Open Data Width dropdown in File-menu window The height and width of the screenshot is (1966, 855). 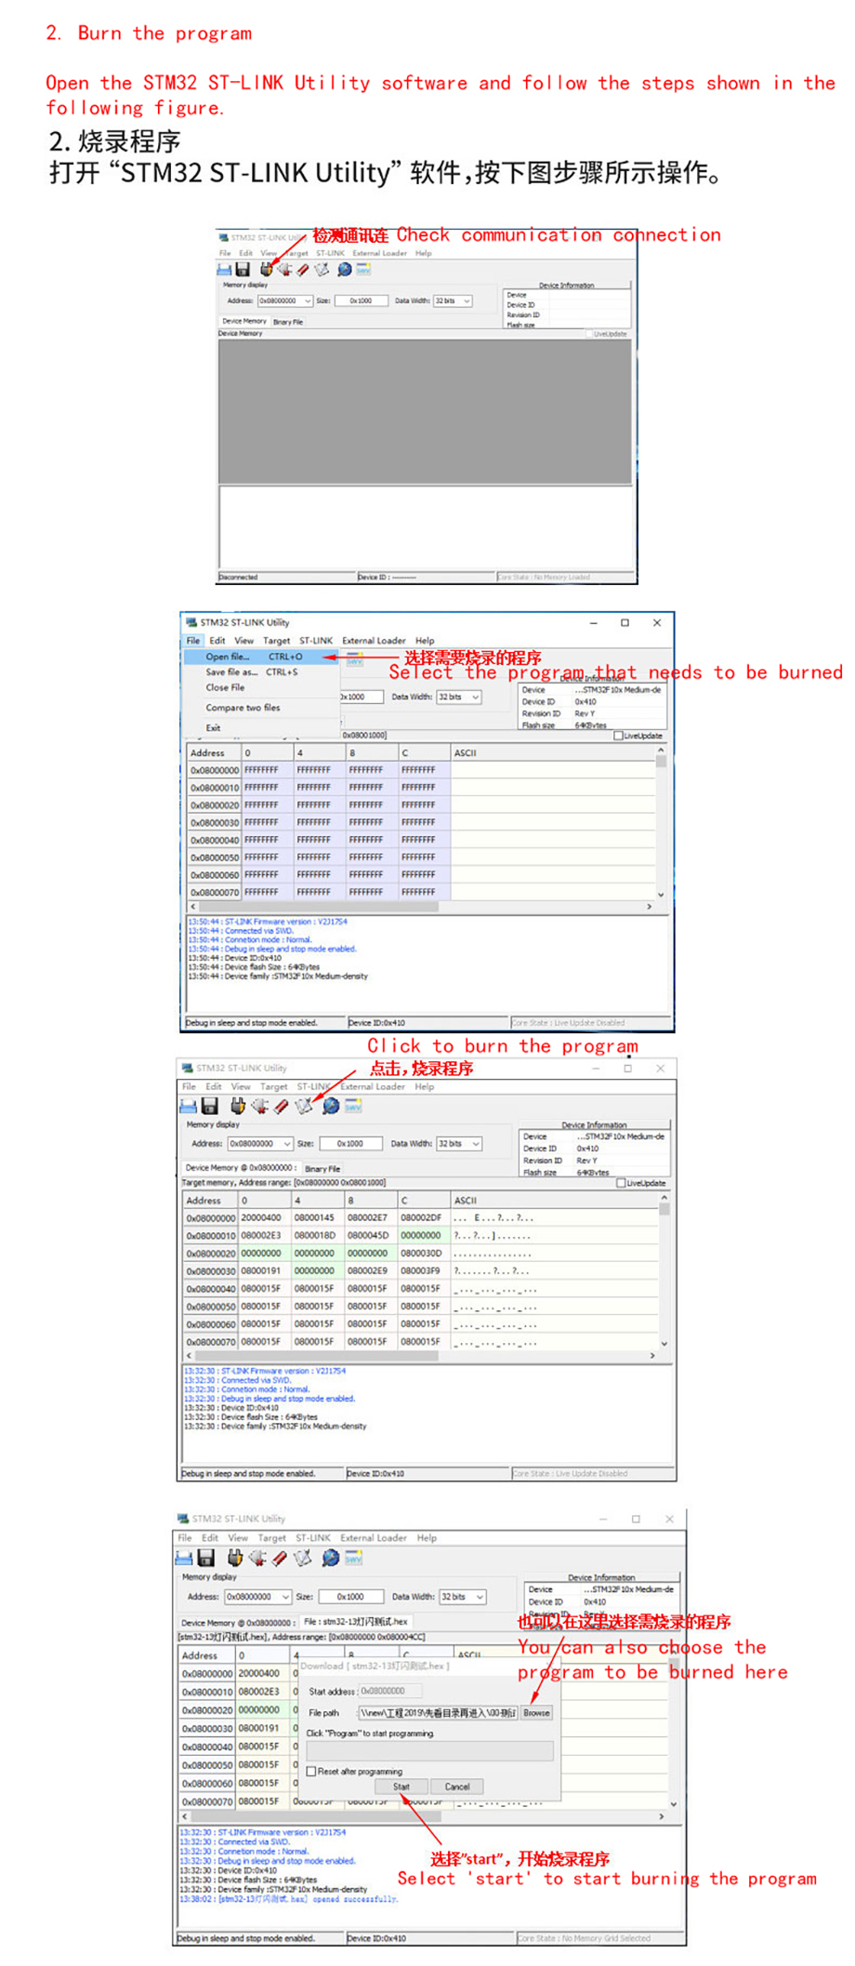coord(475,697)
